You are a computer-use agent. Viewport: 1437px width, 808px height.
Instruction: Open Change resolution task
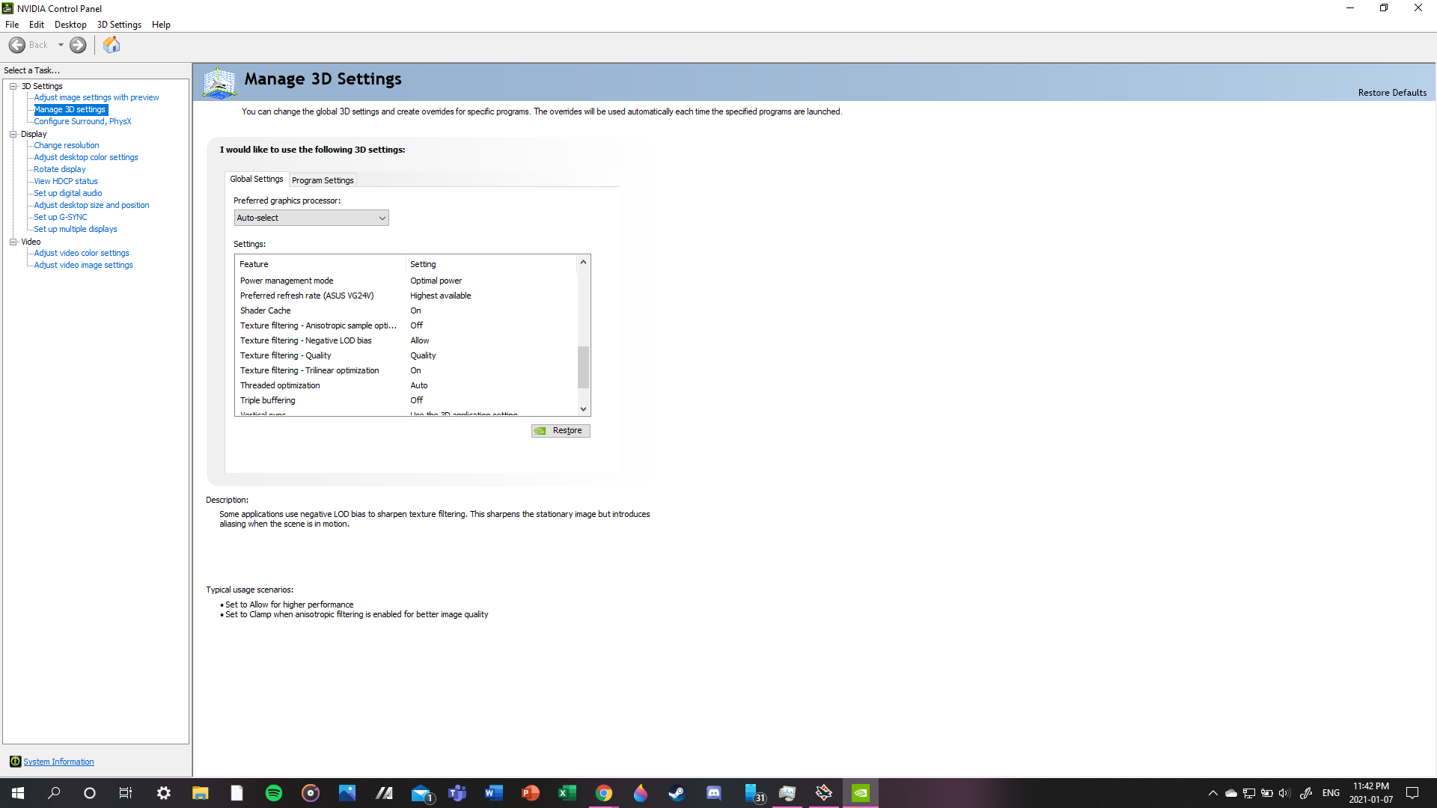click(x=67, y=145)
